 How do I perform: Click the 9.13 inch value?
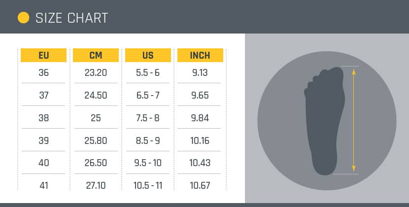pos(200,72)
